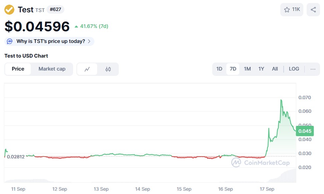
Task: Click the 11K watchlist count button
Action: pos(292,10)
